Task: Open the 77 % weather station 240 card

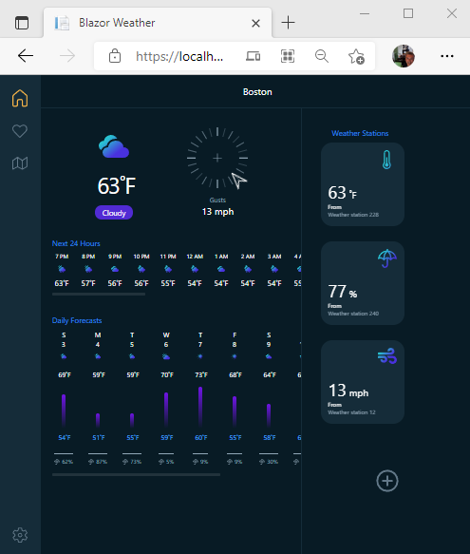Action: point(363,283)
